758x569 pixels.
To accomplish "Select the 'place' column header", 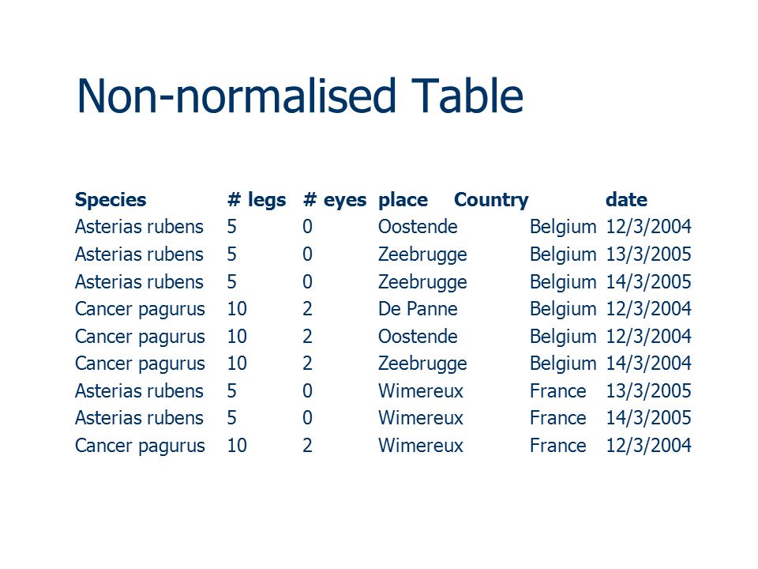I will point(403,200).
